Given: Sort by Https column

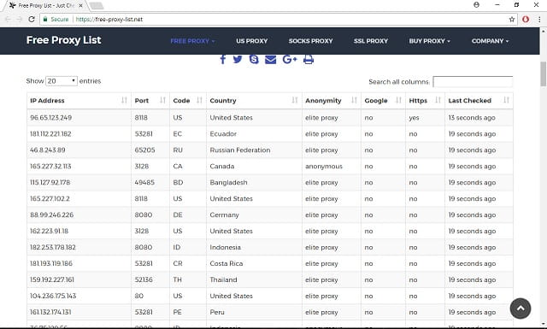Looking at the screenshot, I should (x=425, y=101).
